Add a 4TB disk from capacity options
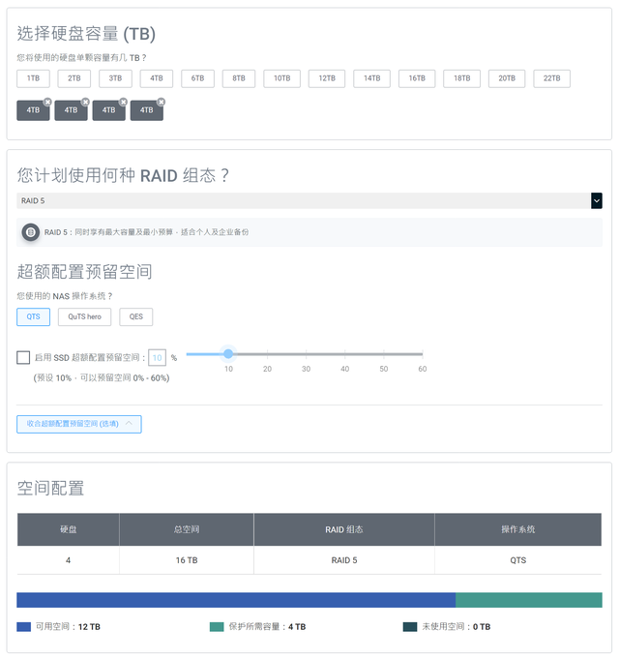The width and height of the screenshot is (619, 660). [x=156, y=78]
